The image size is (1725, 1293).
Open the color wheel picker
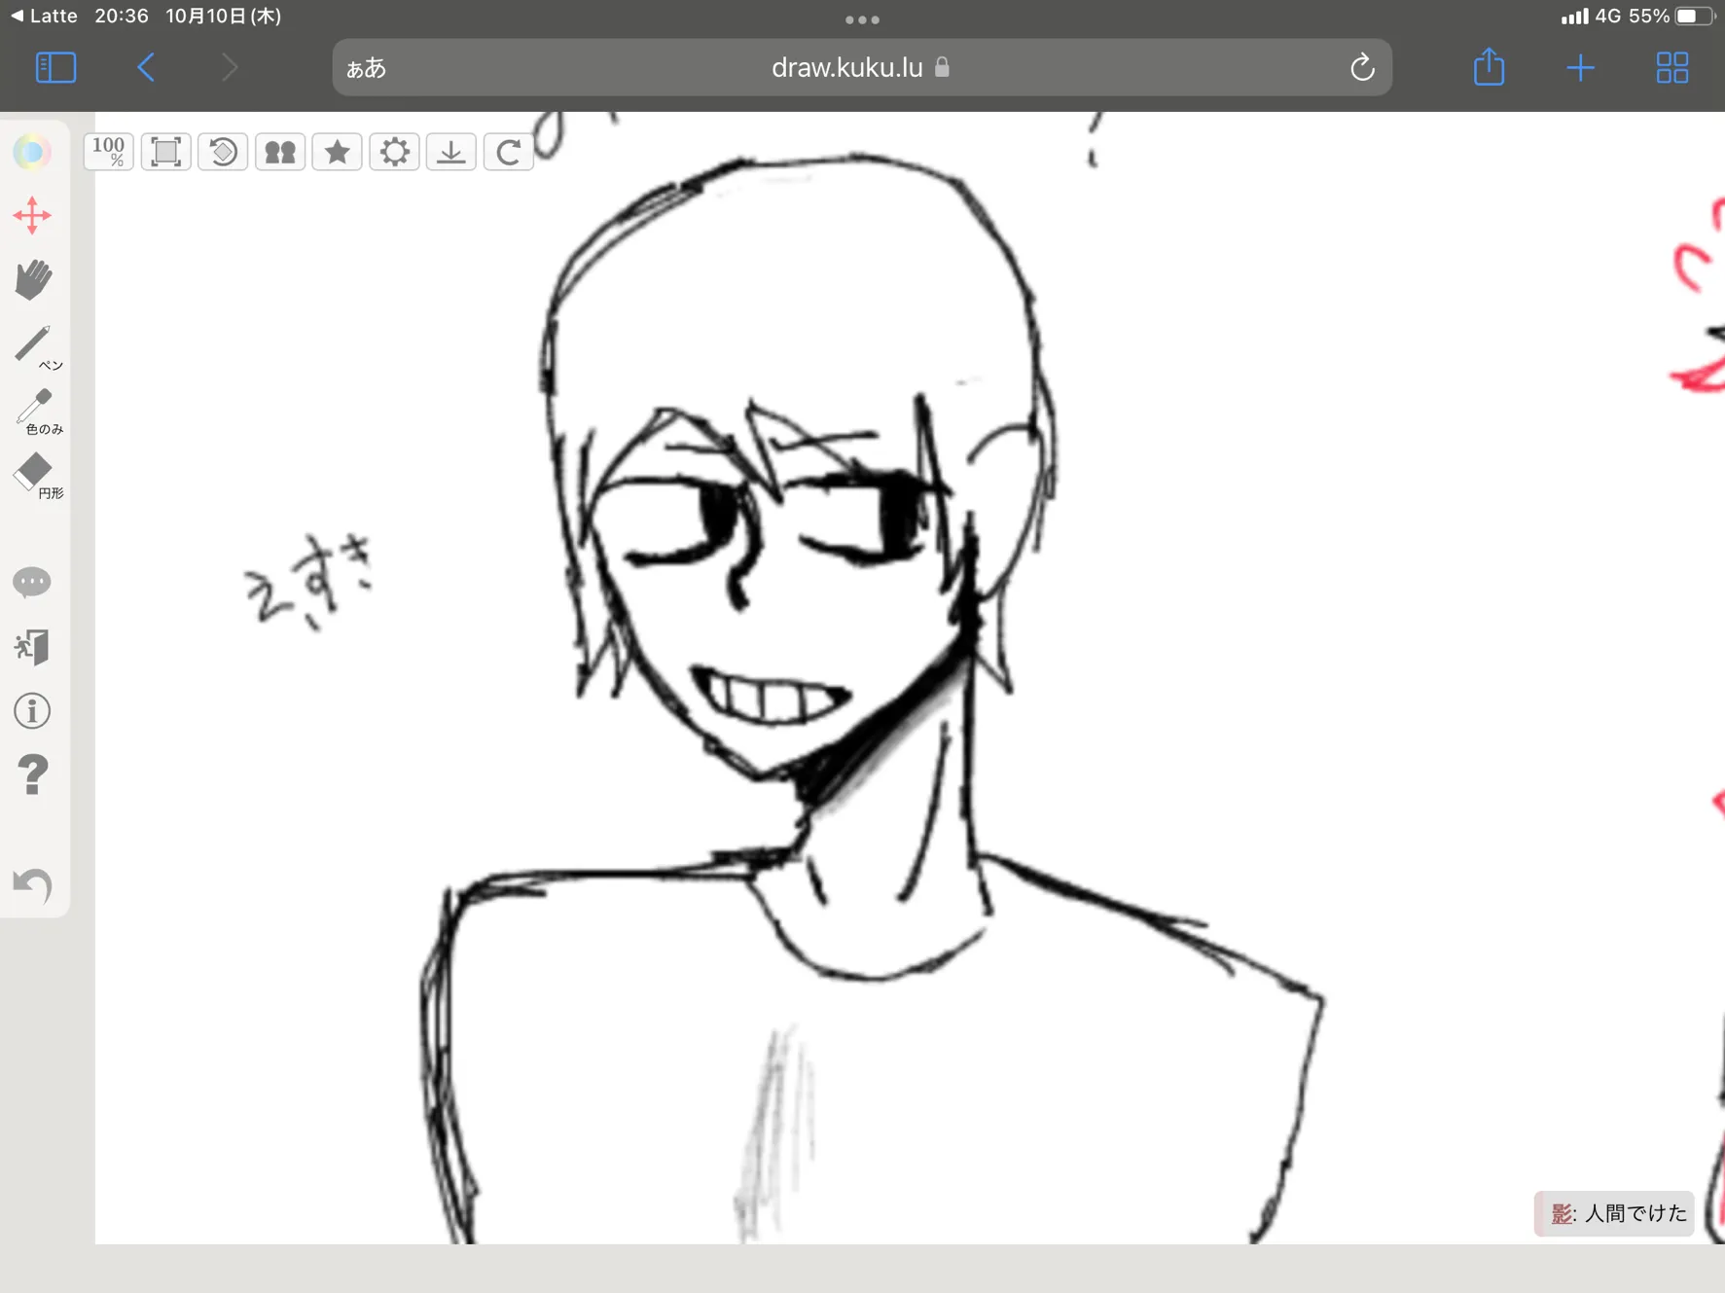32,152
